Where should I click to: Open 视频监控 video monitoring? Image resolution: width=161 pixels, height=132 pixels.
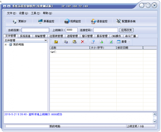[x=73, y=21]
